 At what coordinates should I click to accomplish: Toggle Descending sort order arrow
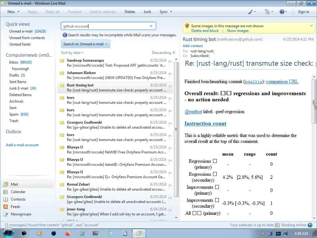coord(174,53)
